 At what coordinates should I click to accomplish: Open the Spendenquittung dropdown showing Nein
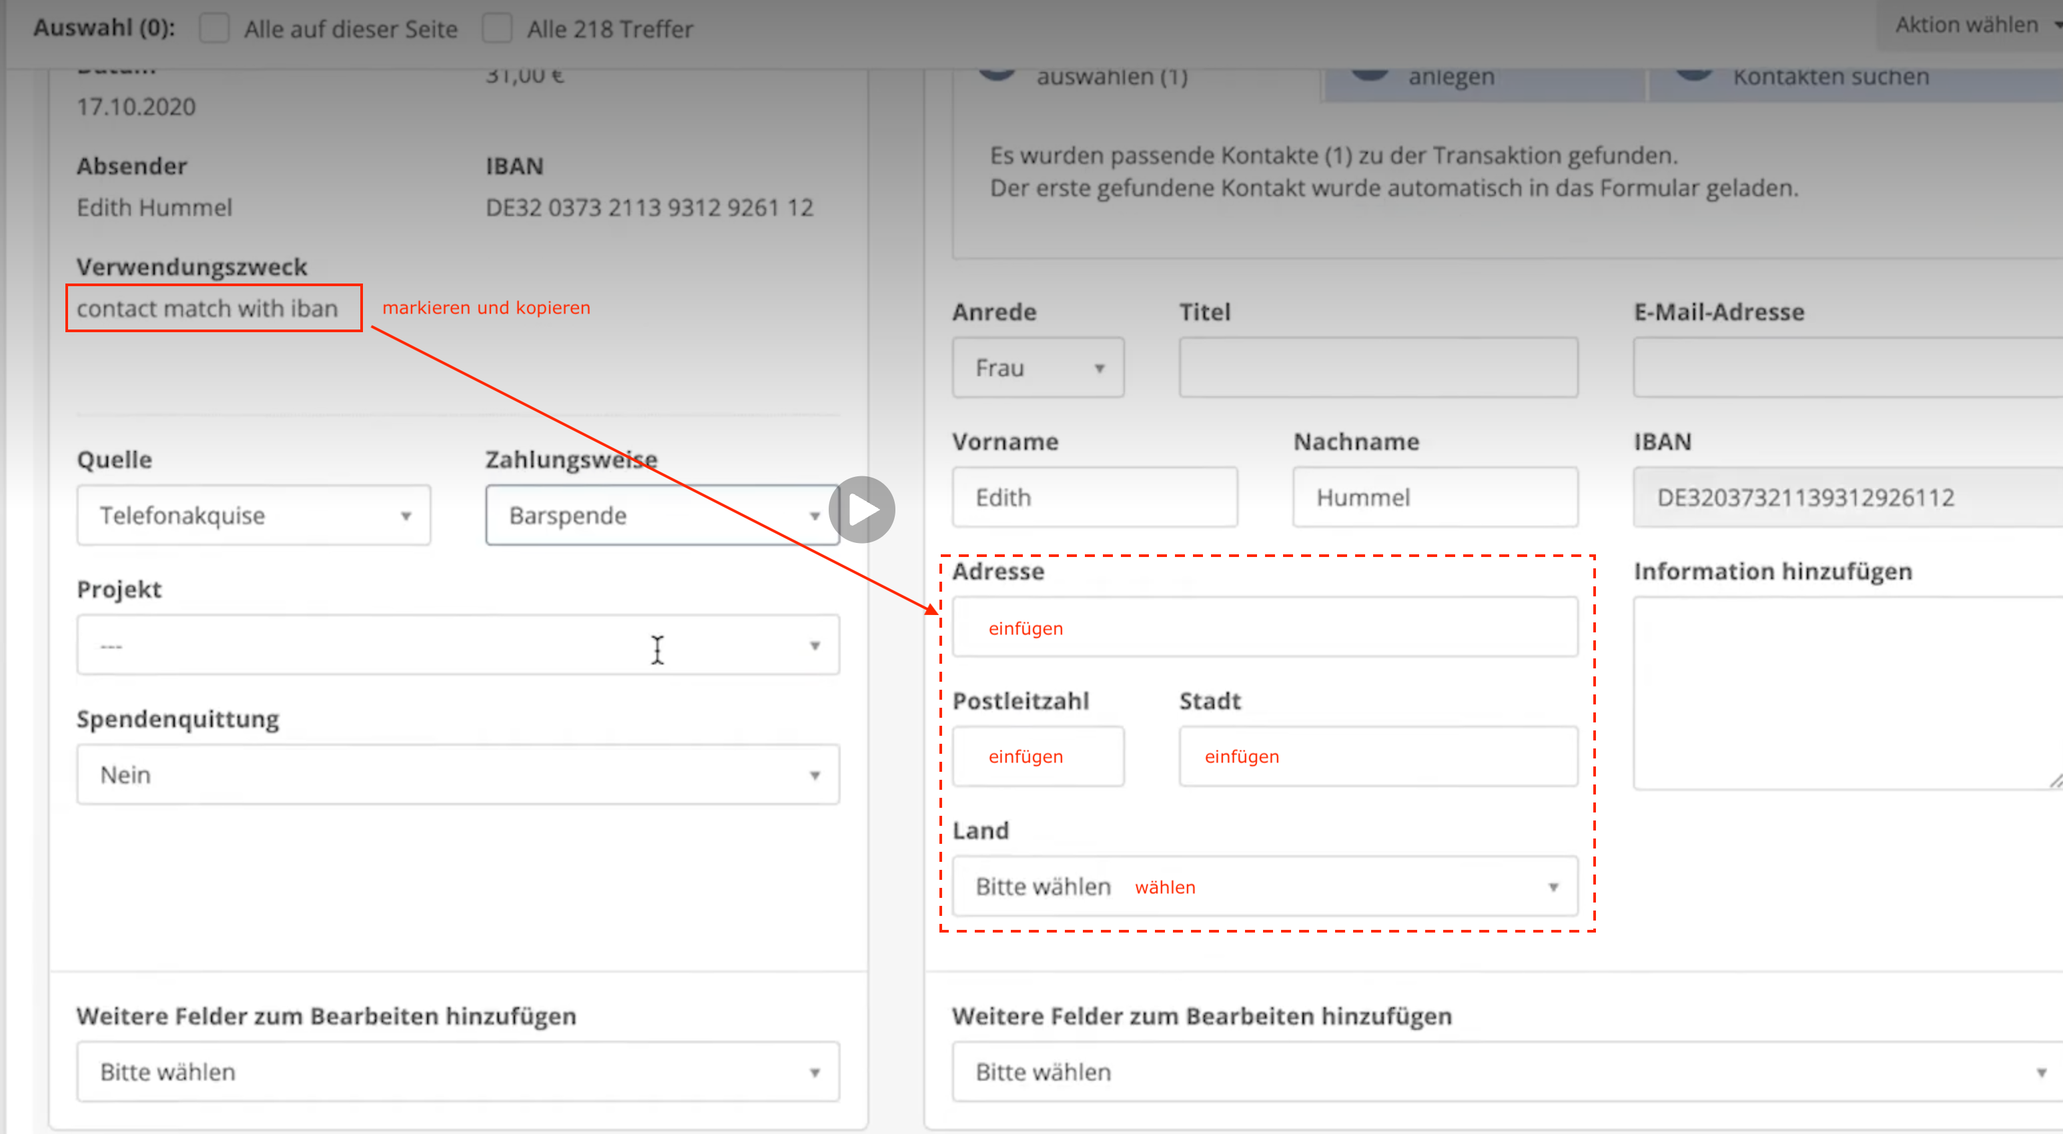coord(457,774)
